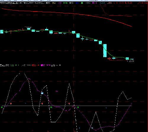Screen dimensions: 148x132
Task: Click the leftmost red up-arrow buy marker
Action: tap(11, 104)
